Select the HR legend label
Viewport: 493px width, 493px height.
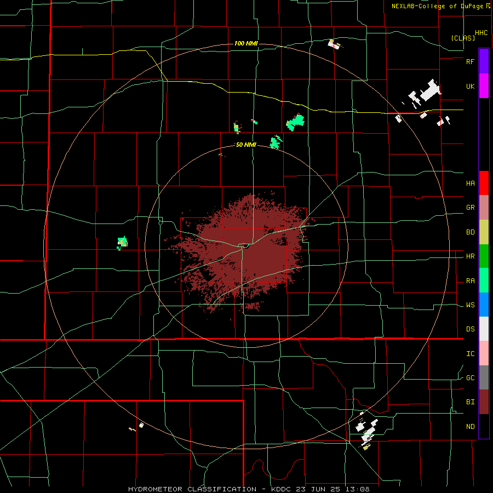pyautogui.click(x=470, y=256)
